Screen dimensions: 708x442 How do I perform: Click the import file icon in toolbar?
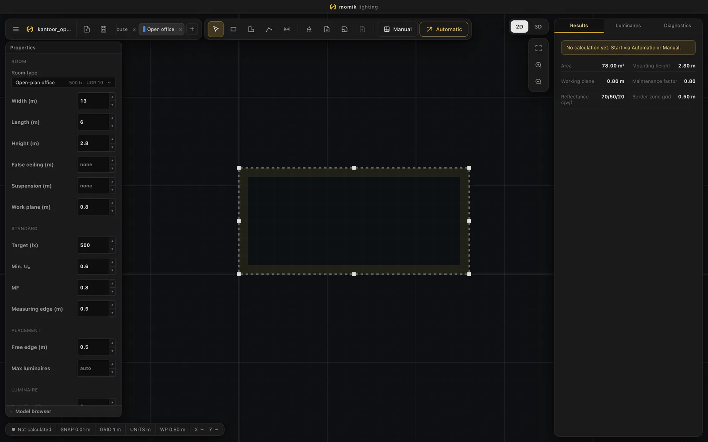click(x=327, y=29)
